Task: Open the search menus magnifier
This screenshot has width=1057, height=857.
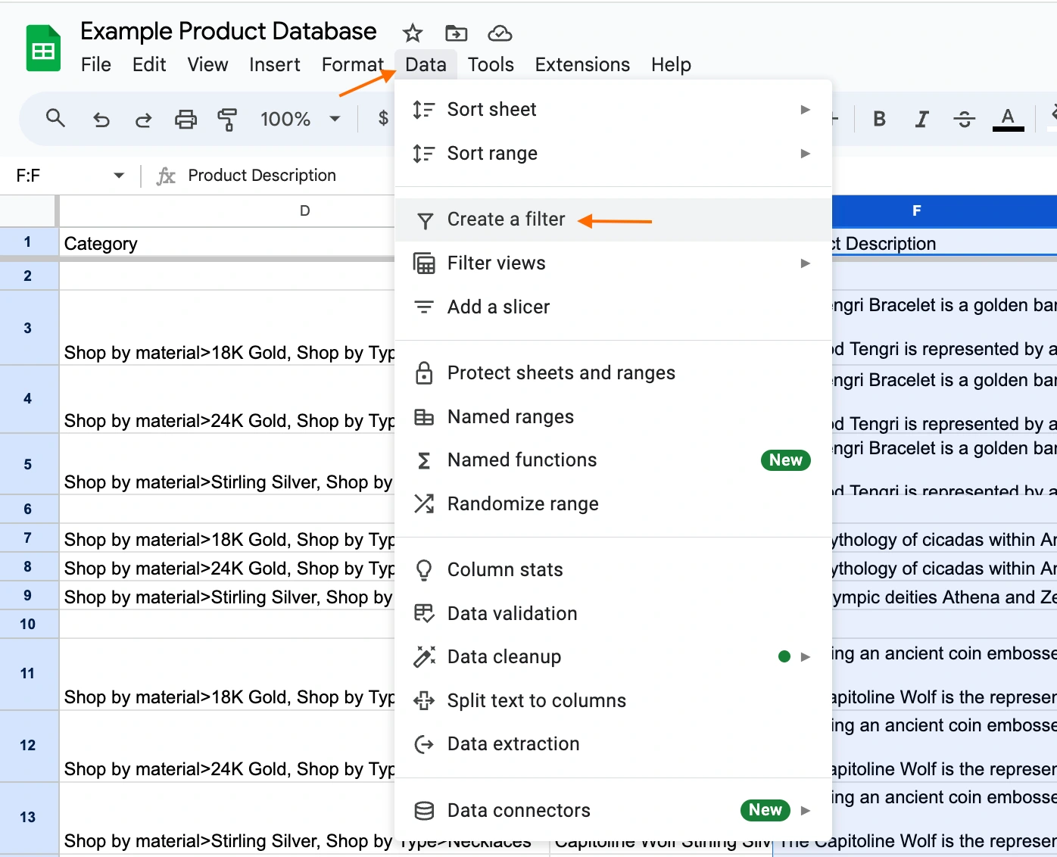Action: [55, 118]
